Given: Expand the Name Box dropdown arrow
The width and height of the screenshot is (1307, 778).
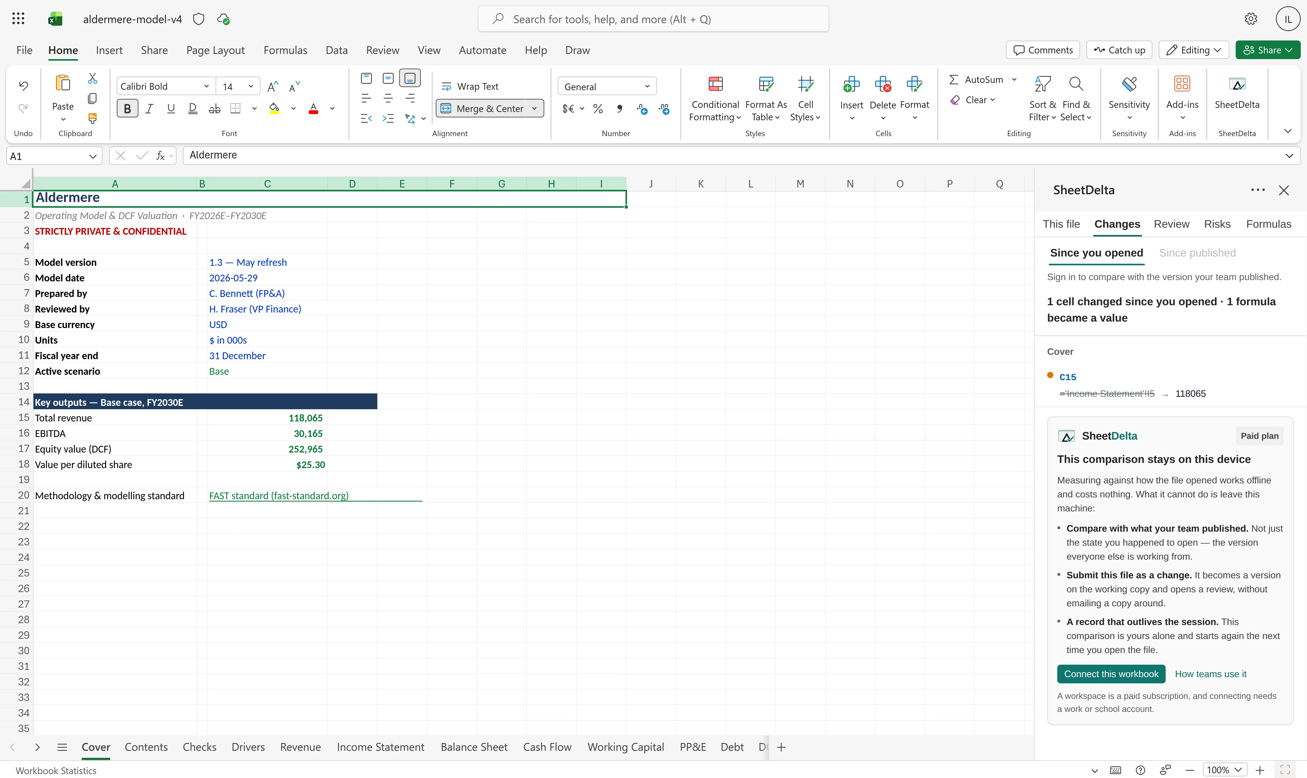Looking at the screenshot, I should point(92,156).
